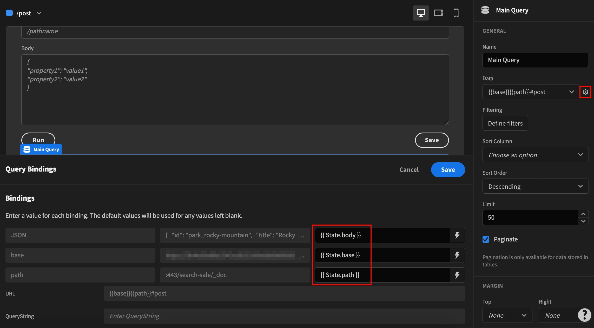Click the /pathname input field
The width and height of the screenshot is (594, 328).
click(235, 32)
